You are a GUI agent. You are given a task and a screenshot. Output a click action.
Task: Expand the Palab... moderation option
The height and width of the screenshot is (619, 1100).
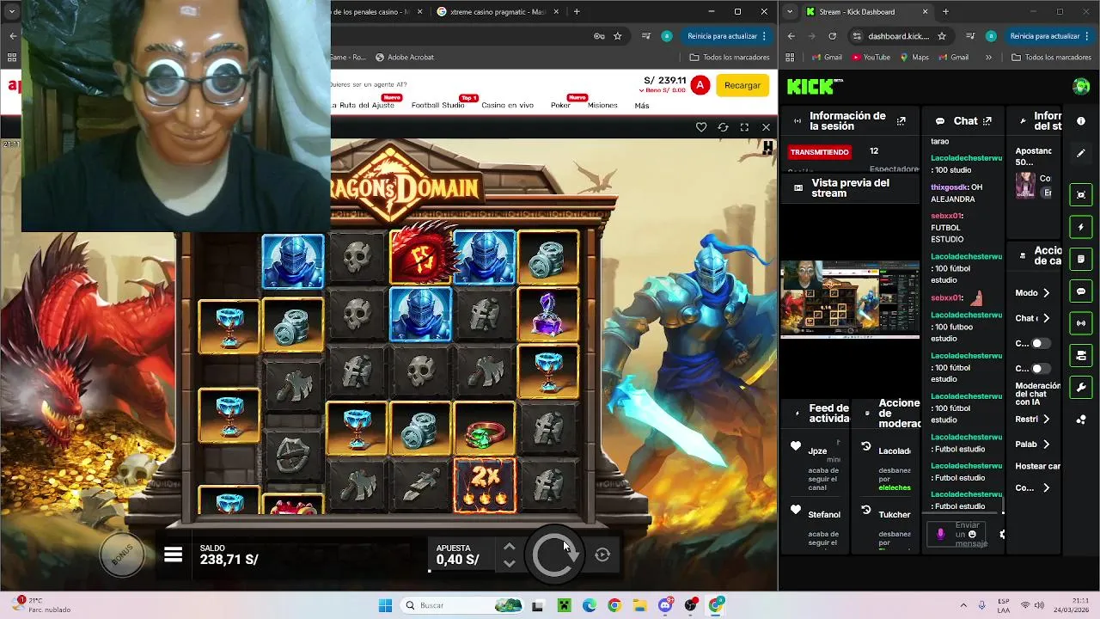[x=1033, y=444]
